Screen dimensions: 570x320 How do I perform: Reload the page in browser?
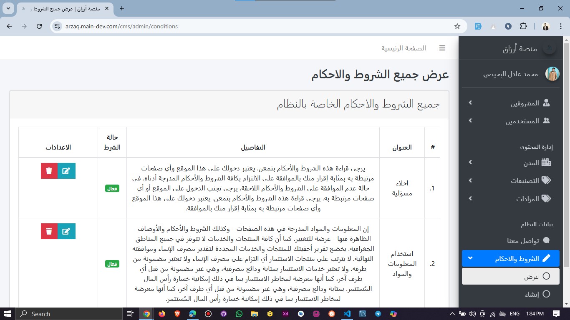[39, 26]
